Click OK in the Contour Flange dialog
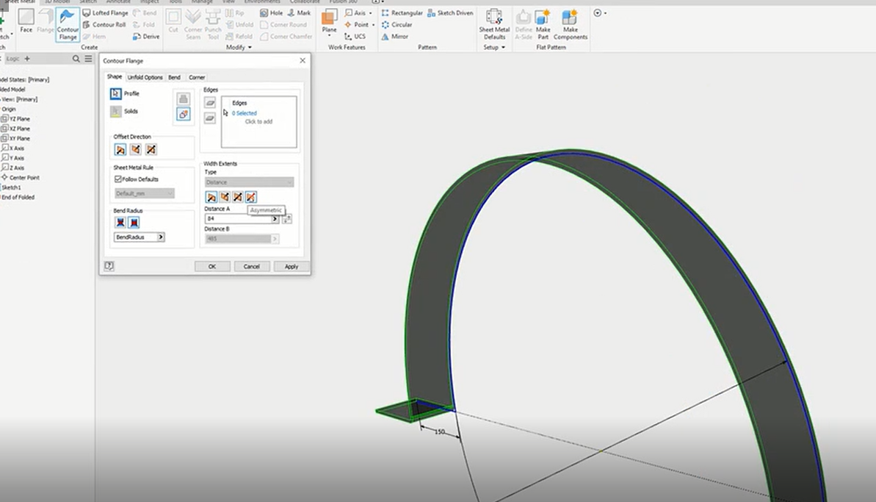Image resolution: width=876 pixels, height=502 pixels. click(212, 267)
